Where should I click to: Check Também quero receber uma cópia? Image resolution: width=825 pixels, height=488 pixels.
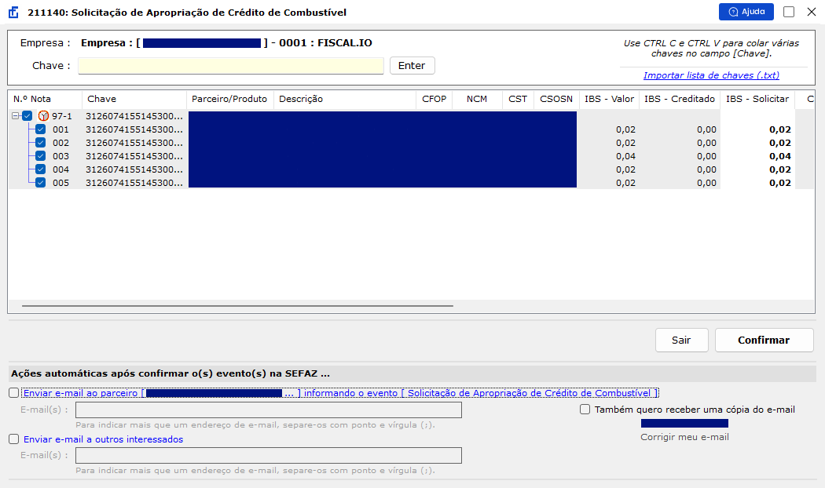coord(585,410)
